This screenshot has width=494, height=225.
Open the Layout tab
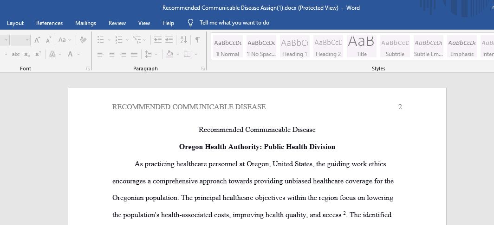(x=15, y=23)
